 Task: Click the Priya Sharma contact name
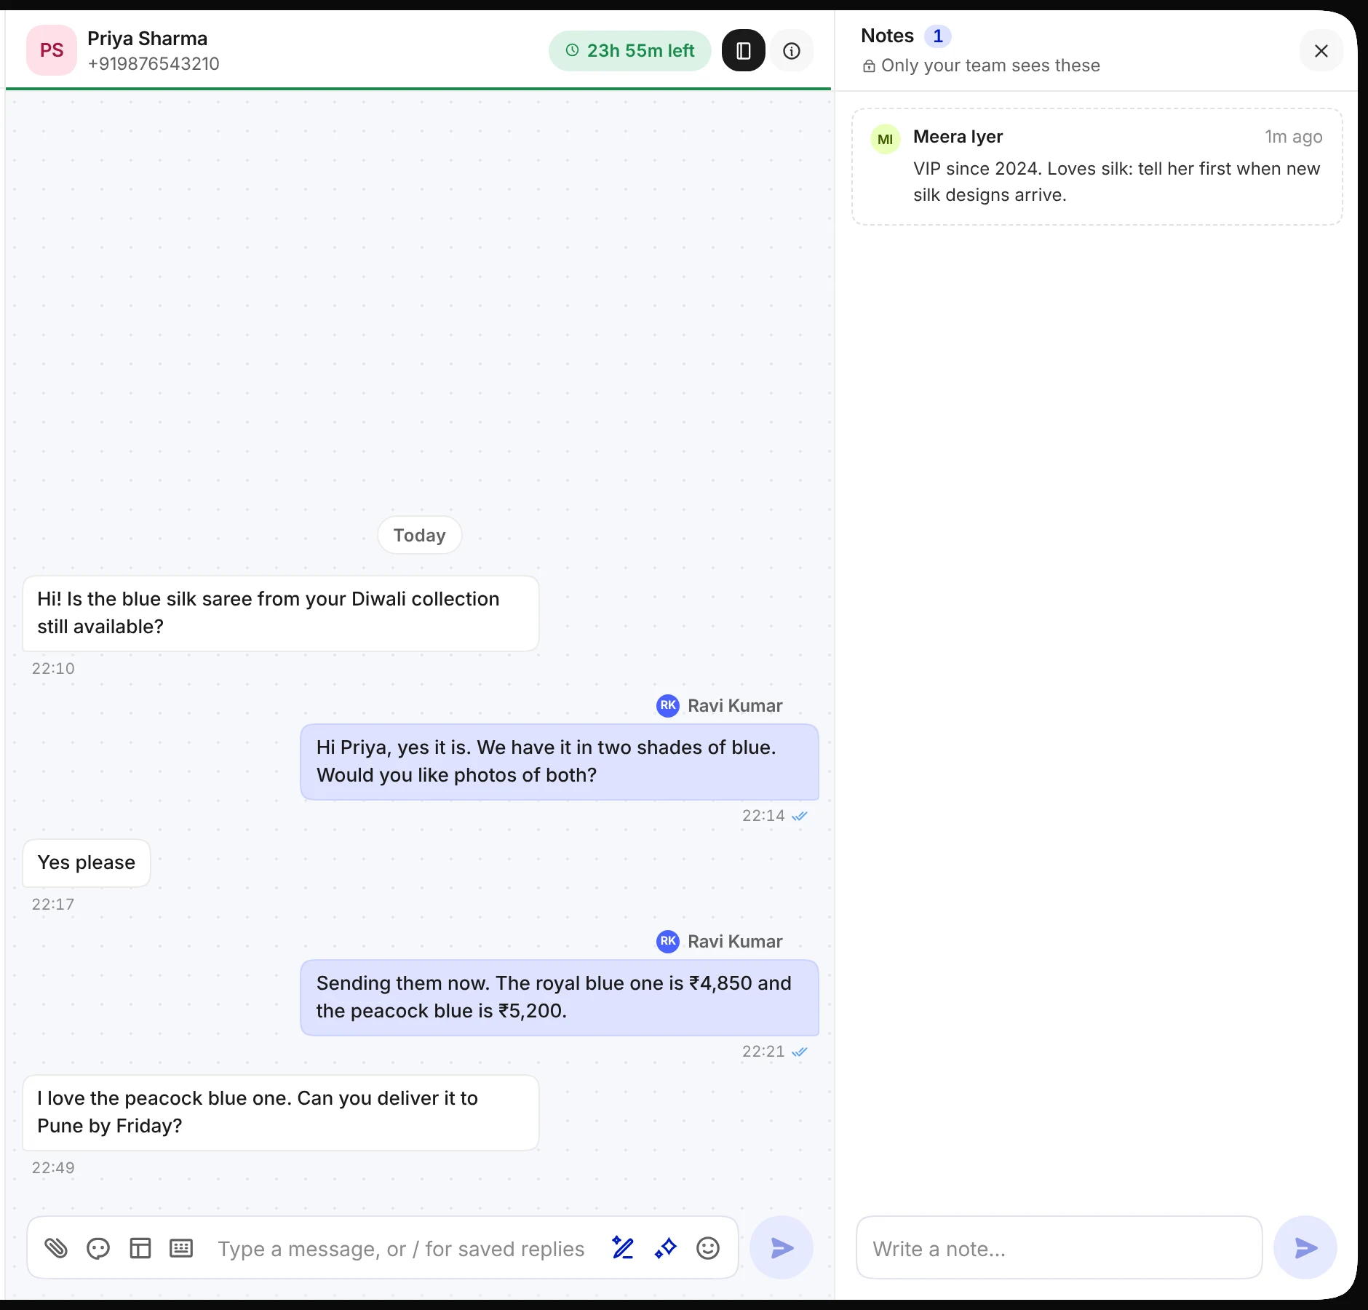148,39
